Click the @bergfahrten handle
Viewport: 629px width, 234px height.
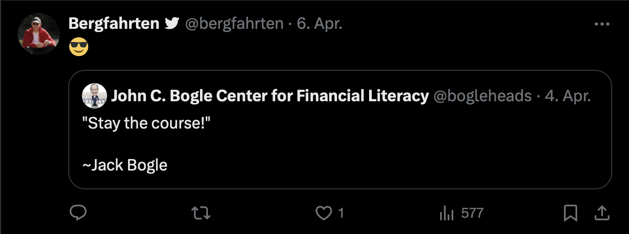[x=235, y=24]
